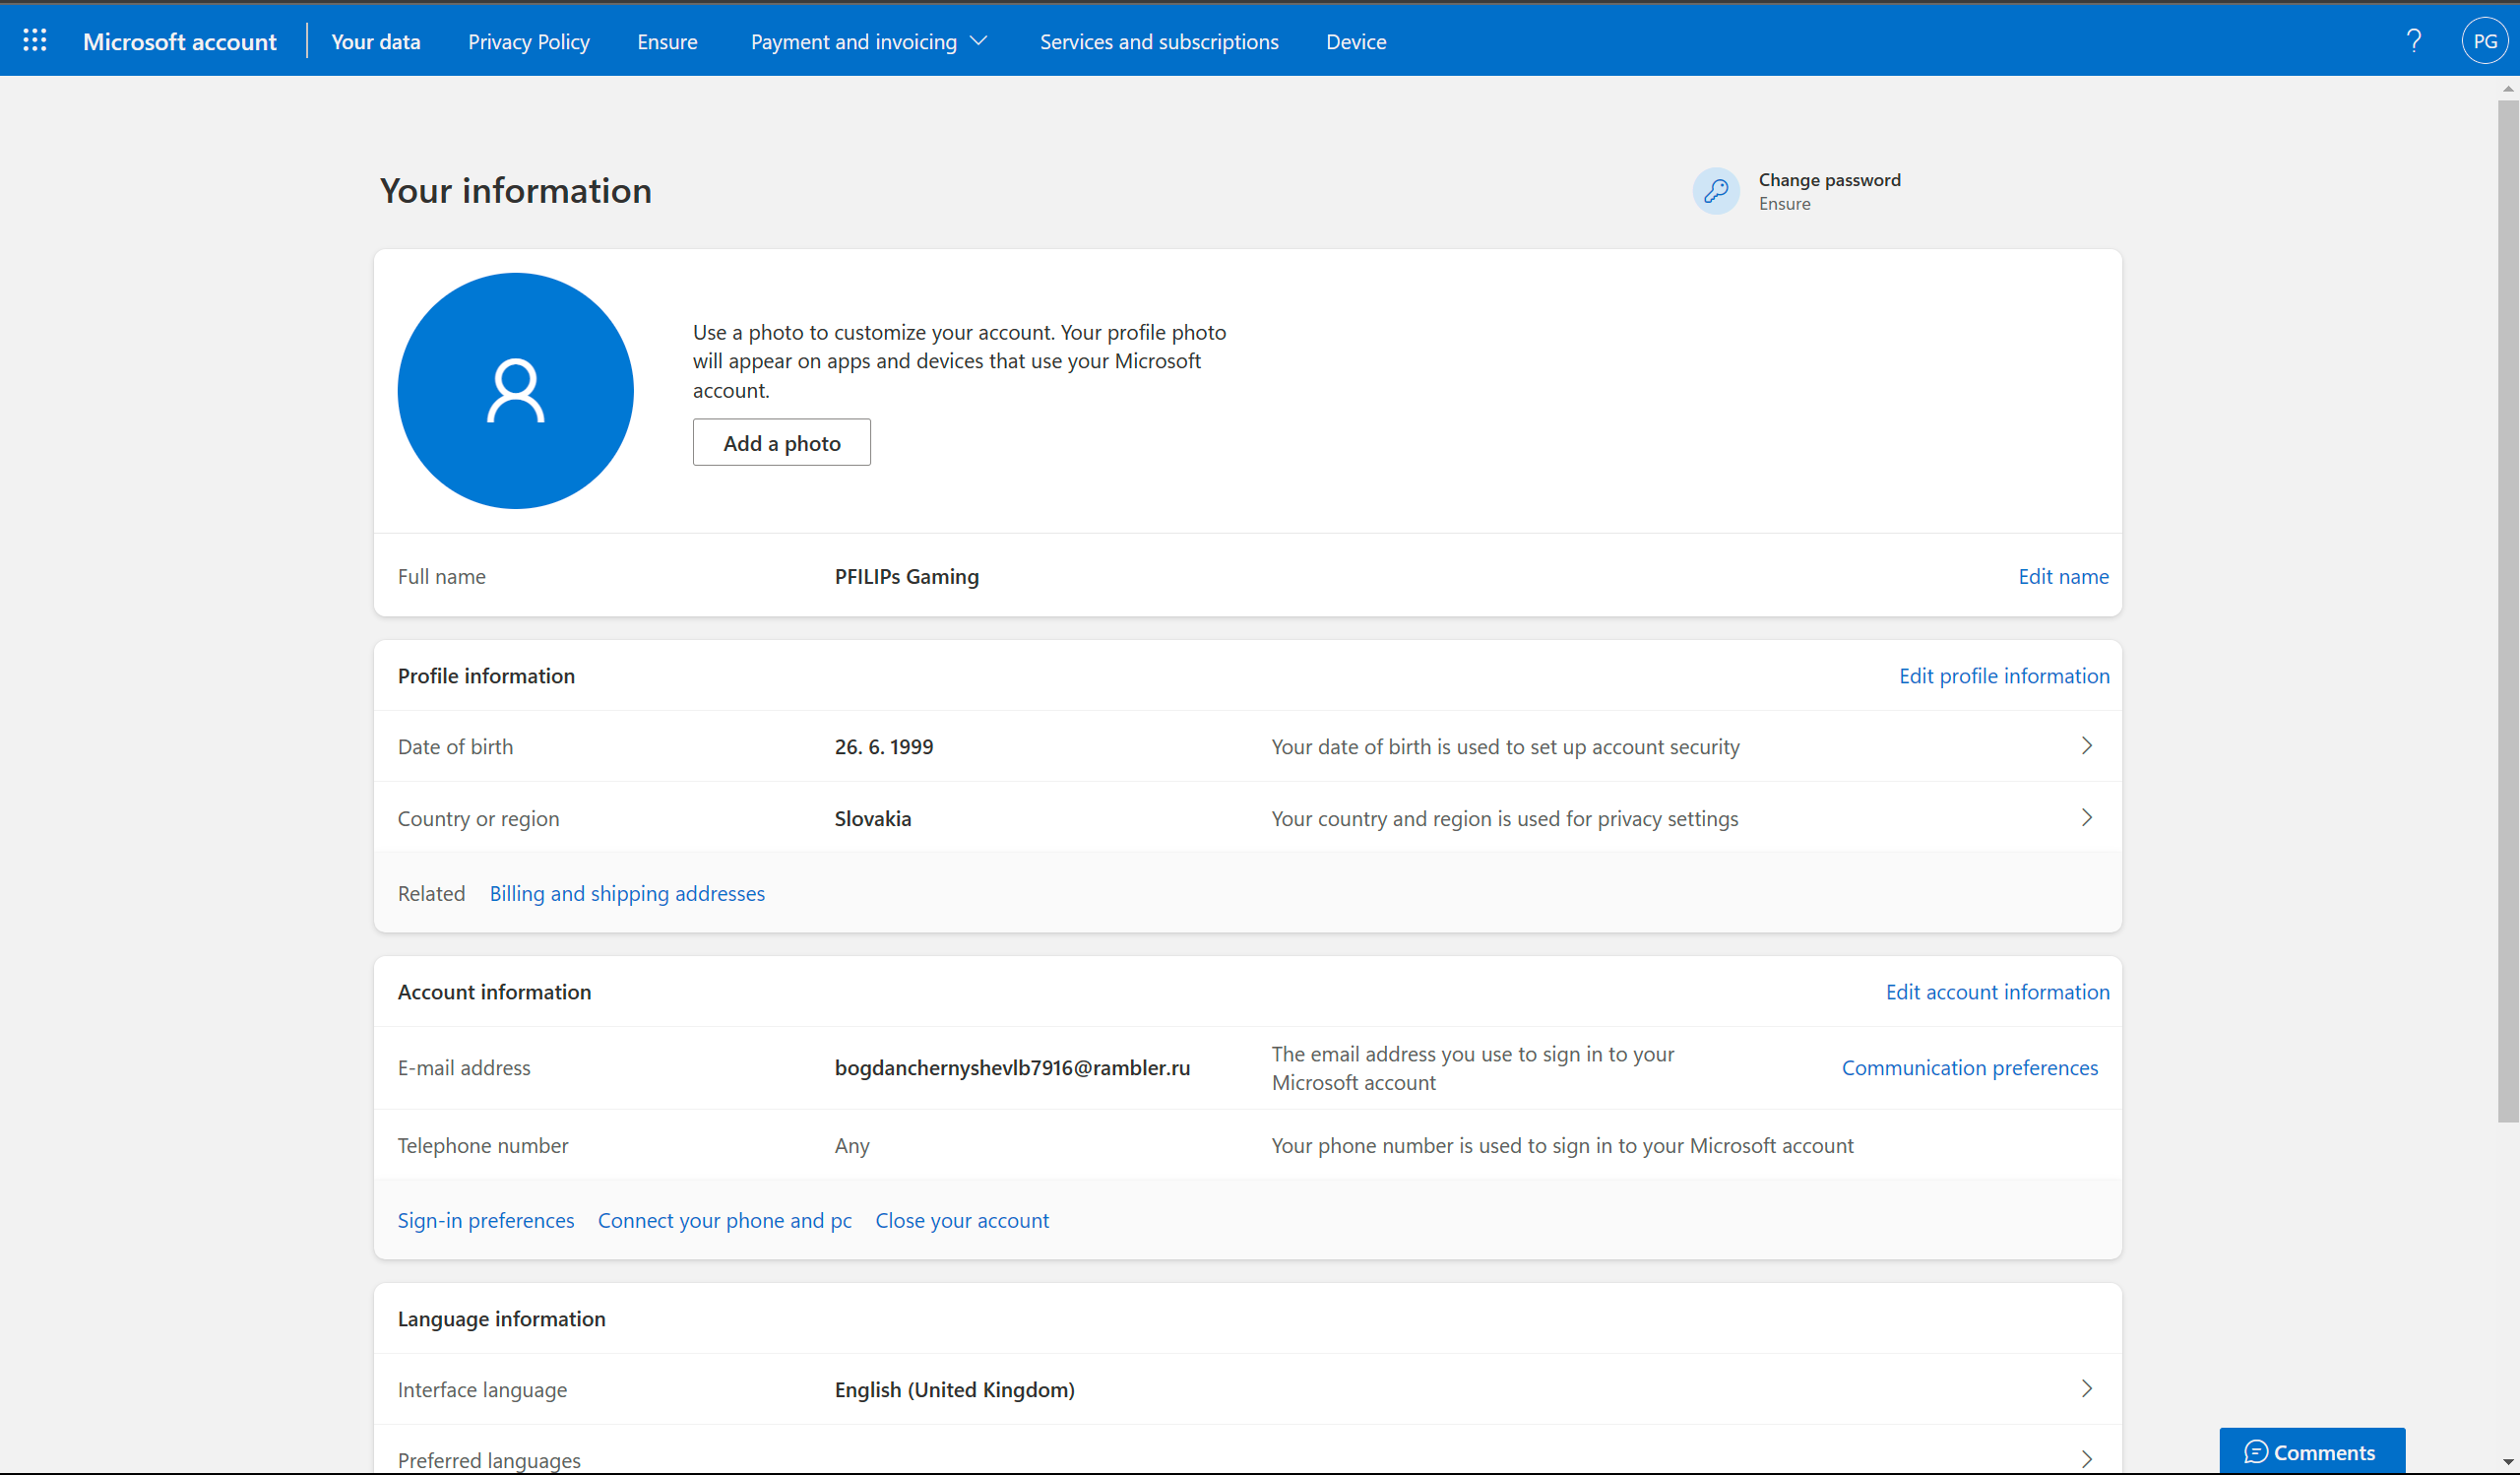The width and height of the screenshot is (2520, 1475).
Task: Click the scrollbar down arrow
Action: 2508,1462
